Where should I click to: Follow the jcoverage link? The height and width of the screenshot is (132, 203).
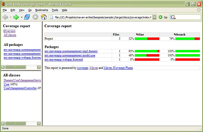(83, 68)
